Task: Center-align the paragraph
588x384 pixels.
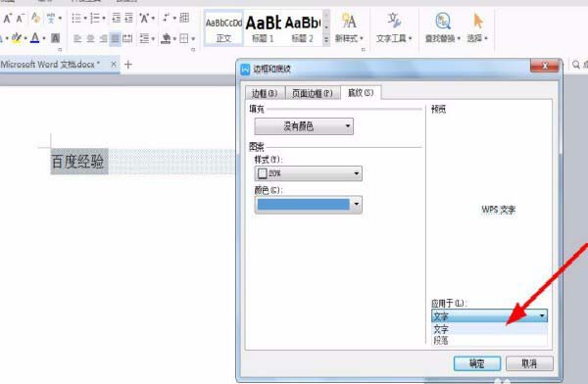Action: point(90,38)
